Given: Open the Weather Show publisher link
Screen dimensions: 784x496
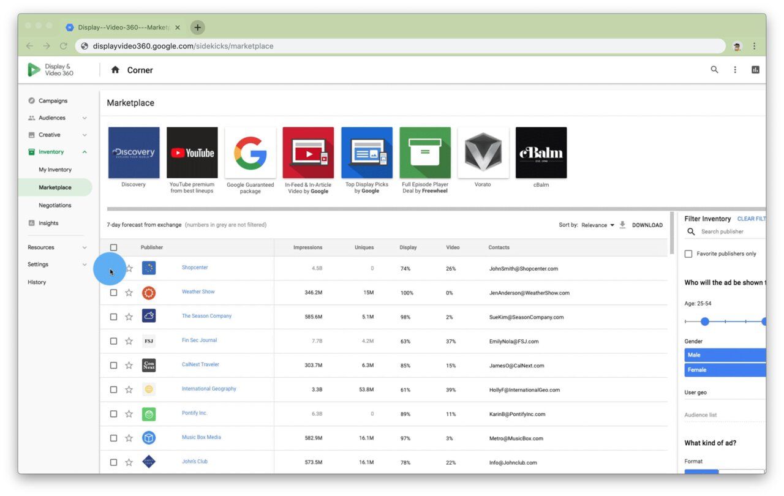Looking at the screenshot, I should (198, 291).
